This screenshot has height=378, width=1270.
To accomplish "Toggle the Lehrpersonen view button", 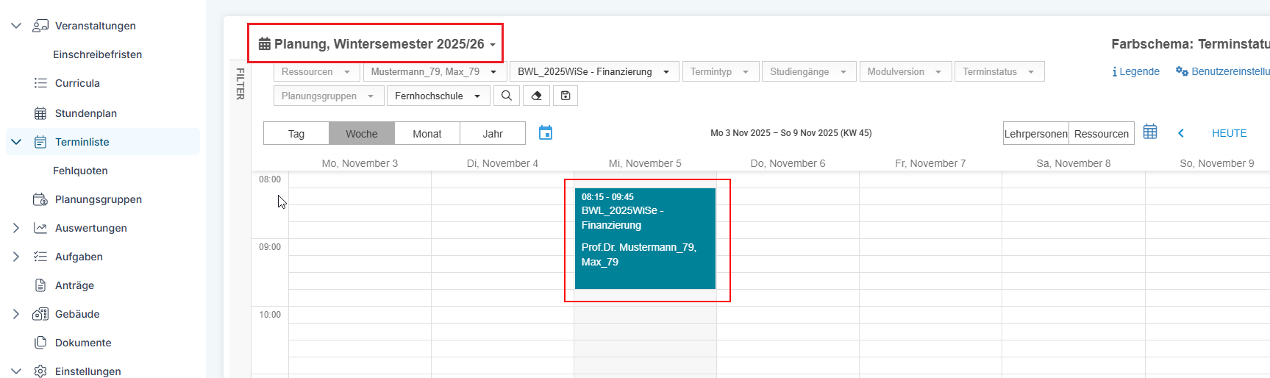I will [x=1035, y=134].
